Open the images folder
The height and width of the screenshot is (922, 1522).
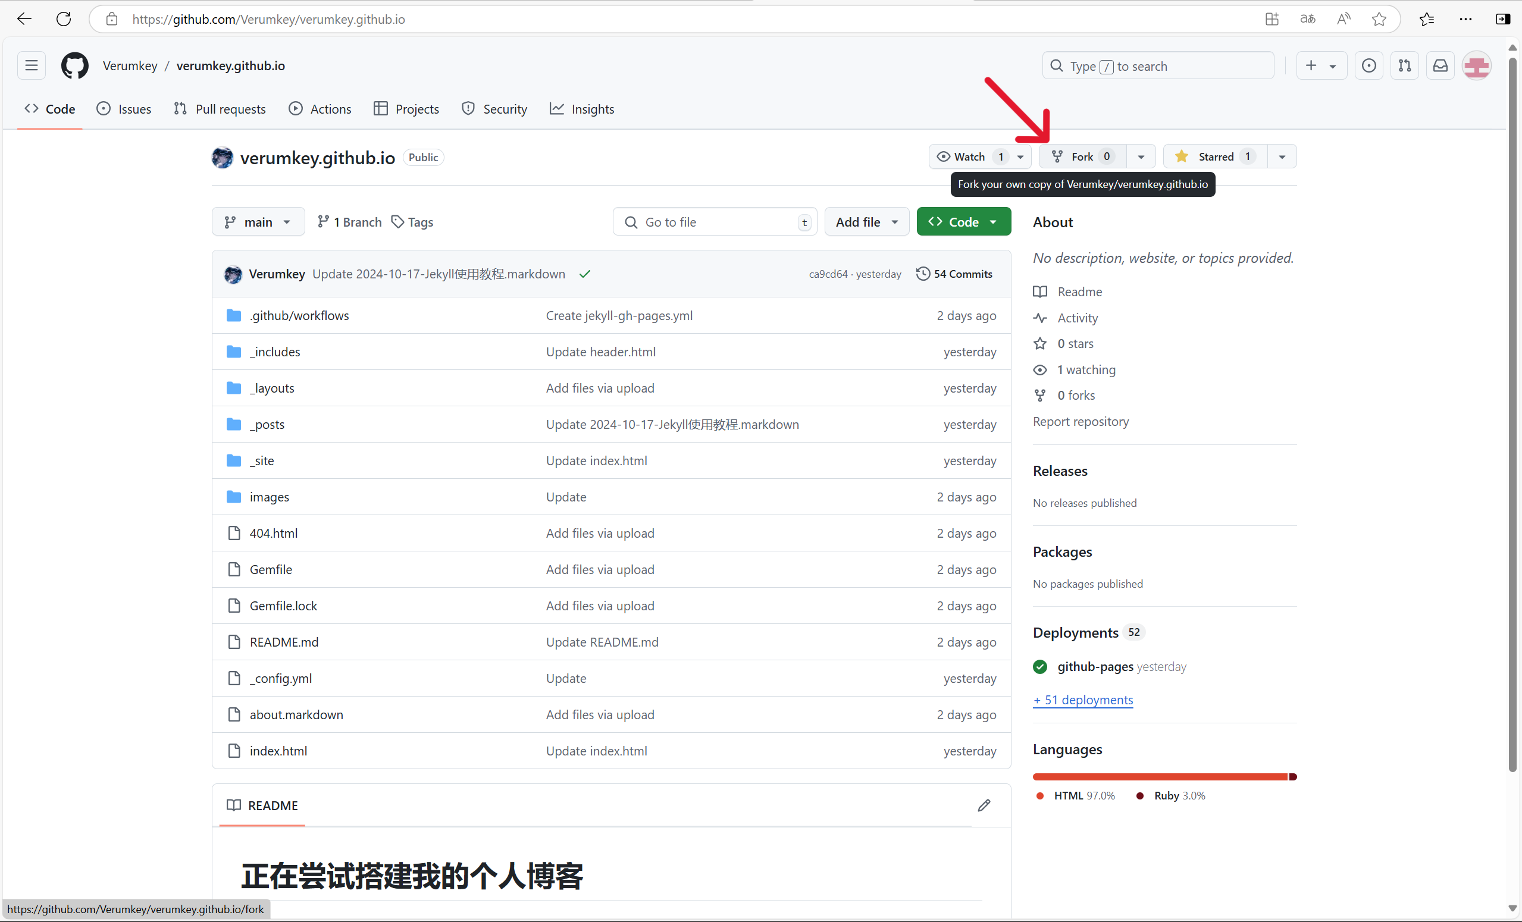270,497
